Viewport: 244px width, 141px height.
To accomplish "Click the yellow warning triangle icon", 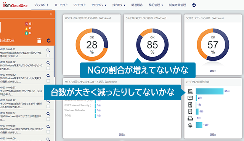I will pyautogui.click(x=26, y=29).
